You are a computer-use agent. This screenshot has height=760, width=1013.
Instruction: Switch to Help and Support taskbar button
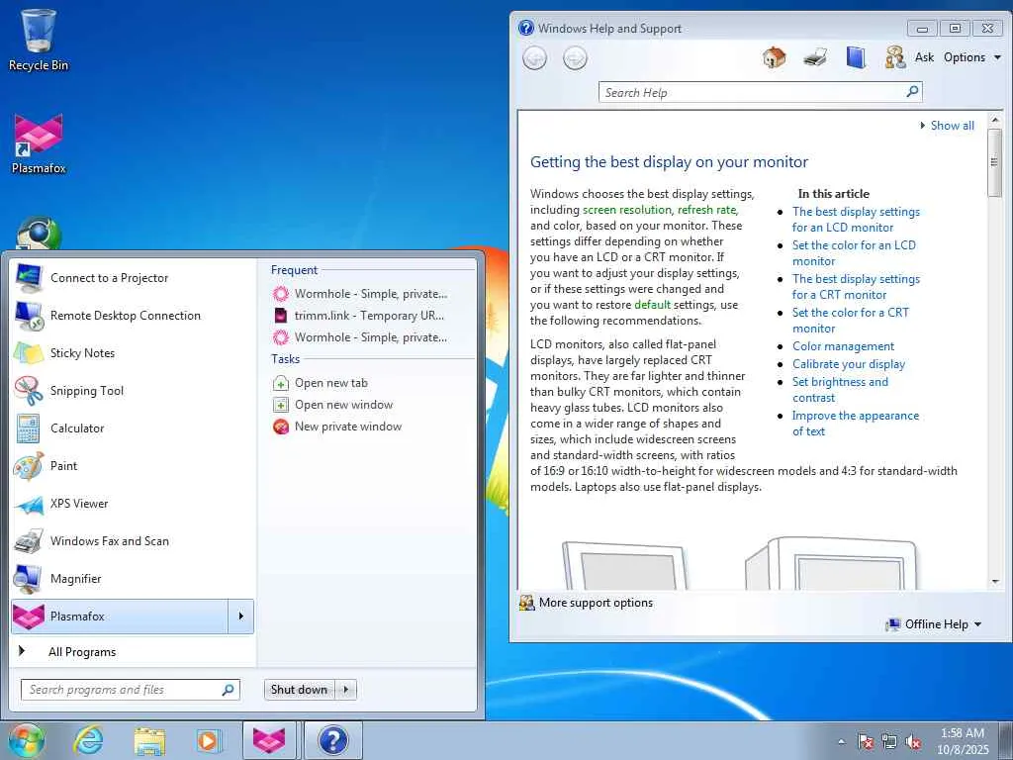click(332, 740)
